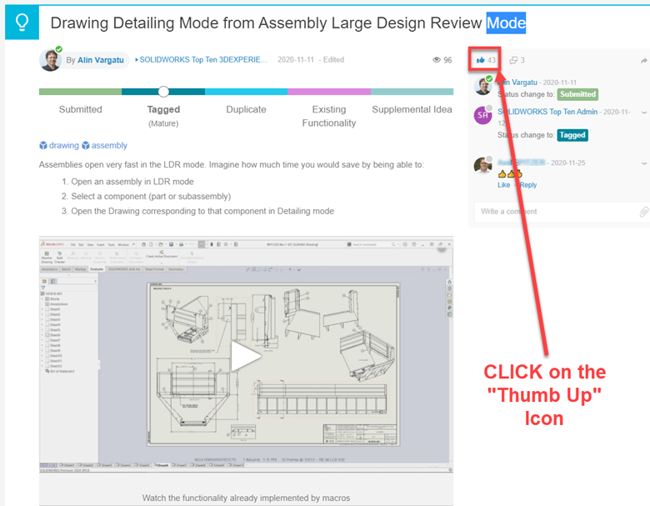Expand options for the 2020-11-25 comment

644,163
